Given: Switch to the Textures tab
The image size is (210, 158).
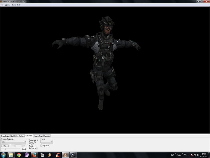Looking at the screenshot, I should point(22,136).
